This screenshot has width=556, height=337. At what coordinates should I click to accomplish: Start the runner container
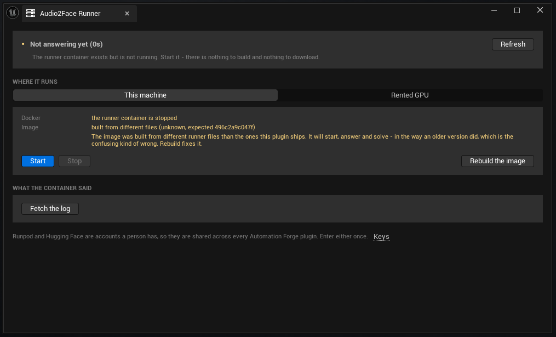(x=38, y=161)
